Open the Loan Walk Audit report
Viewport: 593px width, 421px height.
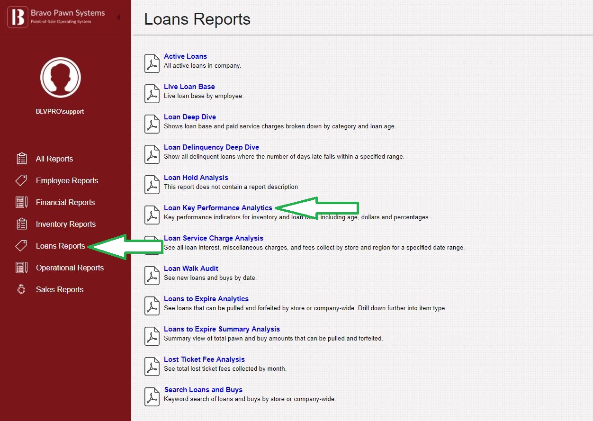[191, 269]
